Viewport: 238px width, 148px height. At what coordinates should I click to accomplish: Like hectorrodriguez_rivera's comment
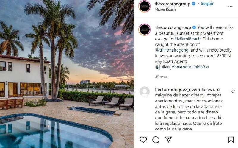point(233,91)
